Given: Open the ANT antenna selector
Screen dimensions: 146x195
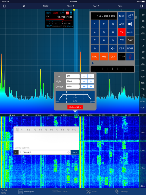Looking at the screenshot, I should [122, 24].
